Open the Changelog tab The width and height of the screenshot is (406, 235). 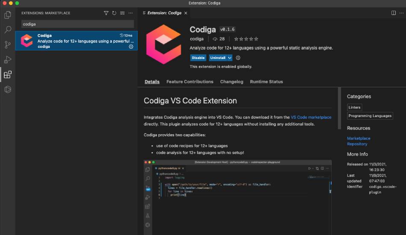pyautogui.click(x=232, y=82)
